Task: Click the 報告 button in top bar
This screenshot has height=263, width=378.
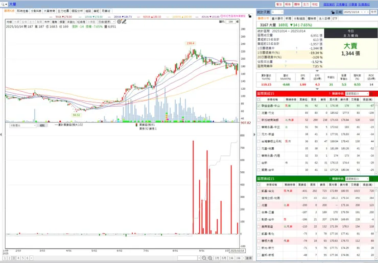Action: click(x=288, y=4)
